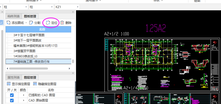
Task: Click the 名称 header in layer table
Action: (x=51, y=90)
